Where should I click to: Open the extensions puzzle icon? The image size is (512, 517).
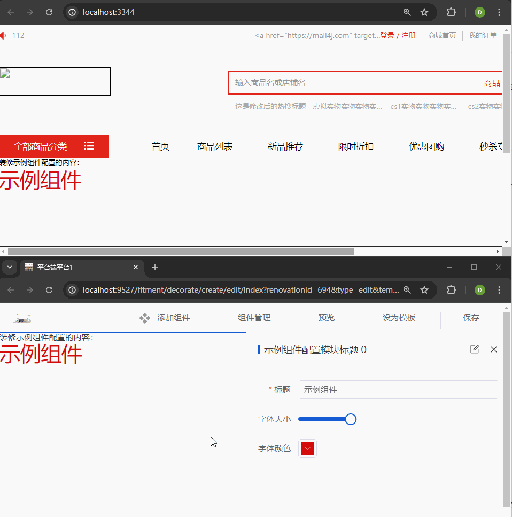[451, 12]
